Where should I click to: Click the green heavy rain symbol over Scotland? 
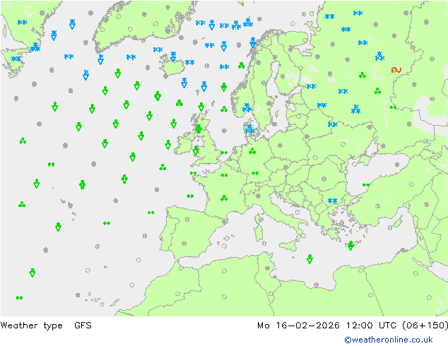click(x=199, y=129)
